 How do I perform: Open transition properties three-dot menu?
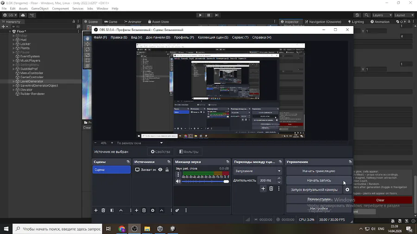point(279,189)
